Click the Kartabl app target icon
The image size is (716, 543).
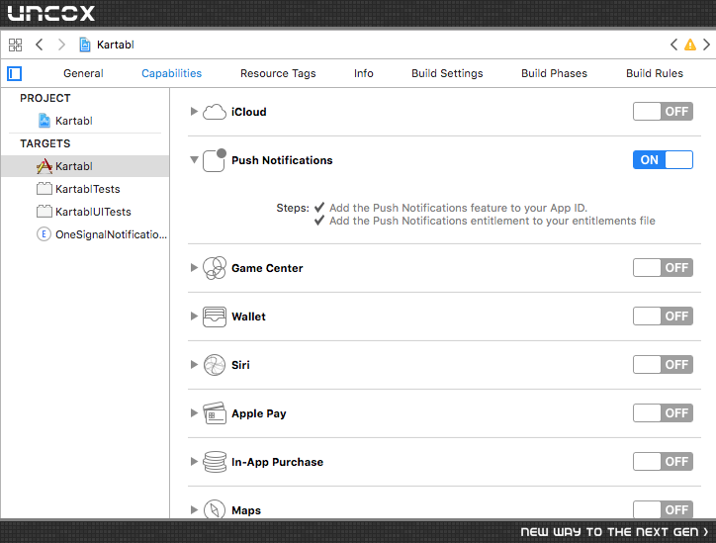pyautogui.click(x=45, y=166)
